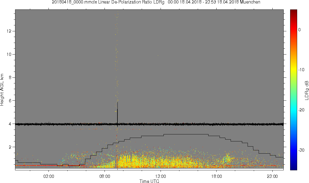The image size is (309, 183).
Task: Click the height tick label 2
Action: 10,147
